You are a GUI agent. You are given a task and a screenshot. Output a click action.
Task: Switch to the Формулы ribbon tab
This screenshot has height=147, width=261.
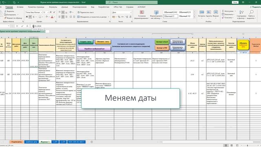[53, 7]
